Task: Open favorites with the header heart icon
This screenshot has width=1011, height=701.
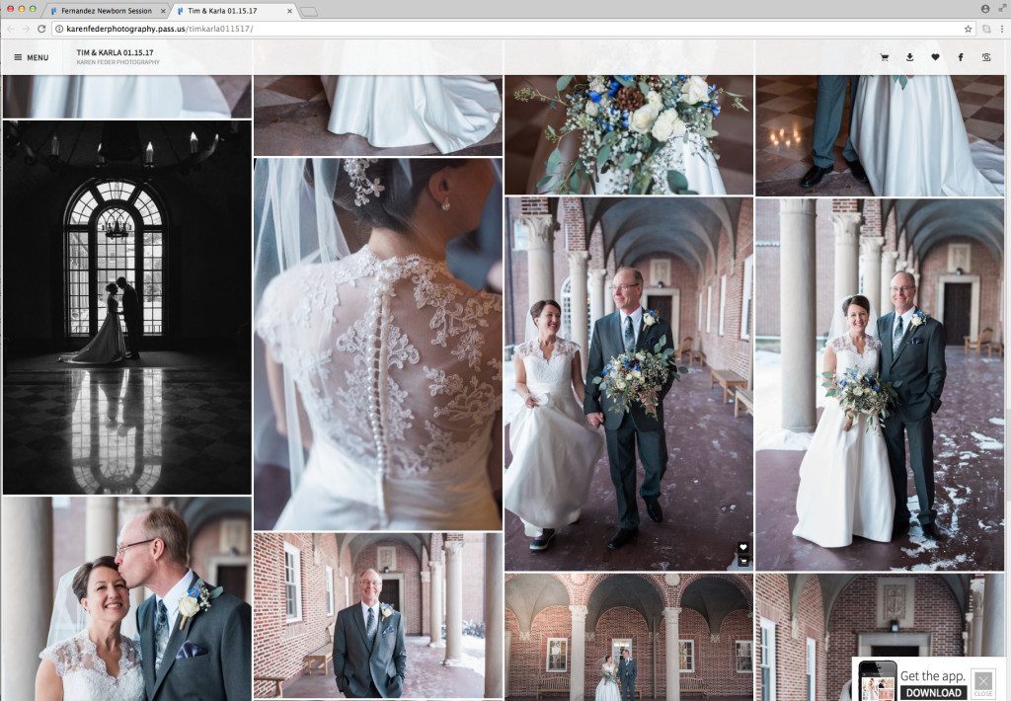Action: (935, 57)
